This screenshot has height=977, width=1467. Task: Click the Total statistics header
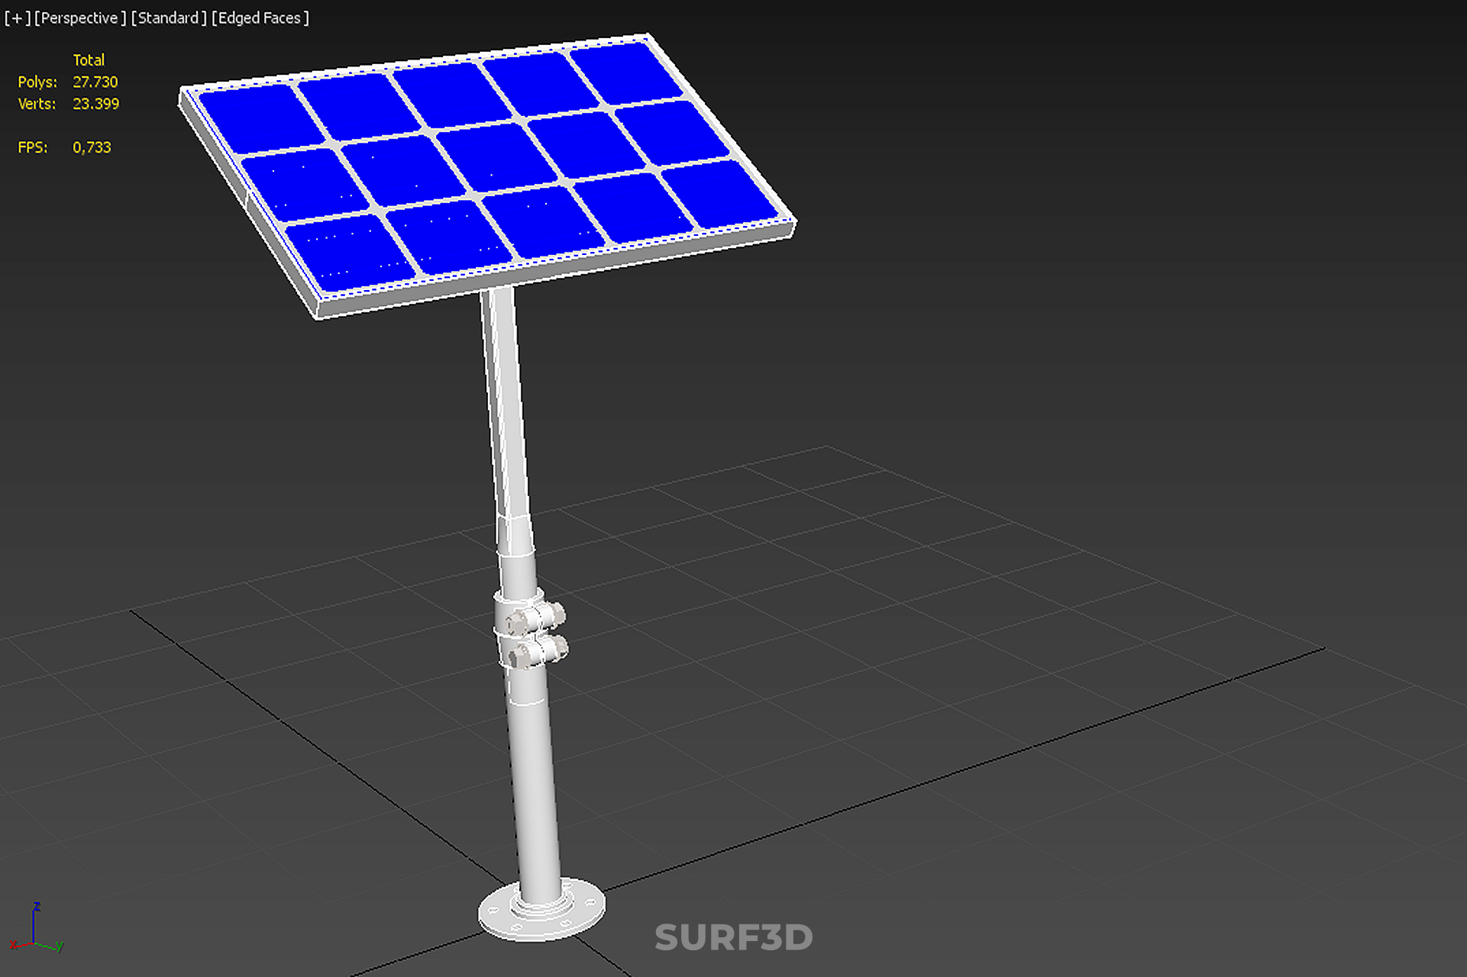pos(89,60)
